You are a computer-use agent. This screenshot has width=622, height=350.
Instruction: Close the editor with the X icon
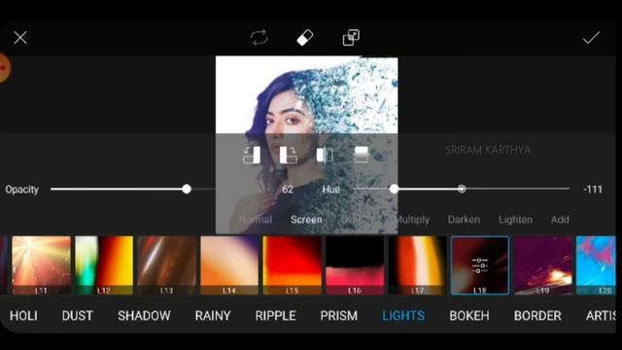pyautogui.click(x=20, y=38)
